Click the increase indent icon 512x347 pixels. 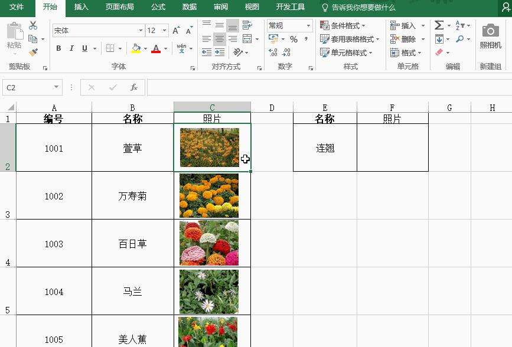220,53
